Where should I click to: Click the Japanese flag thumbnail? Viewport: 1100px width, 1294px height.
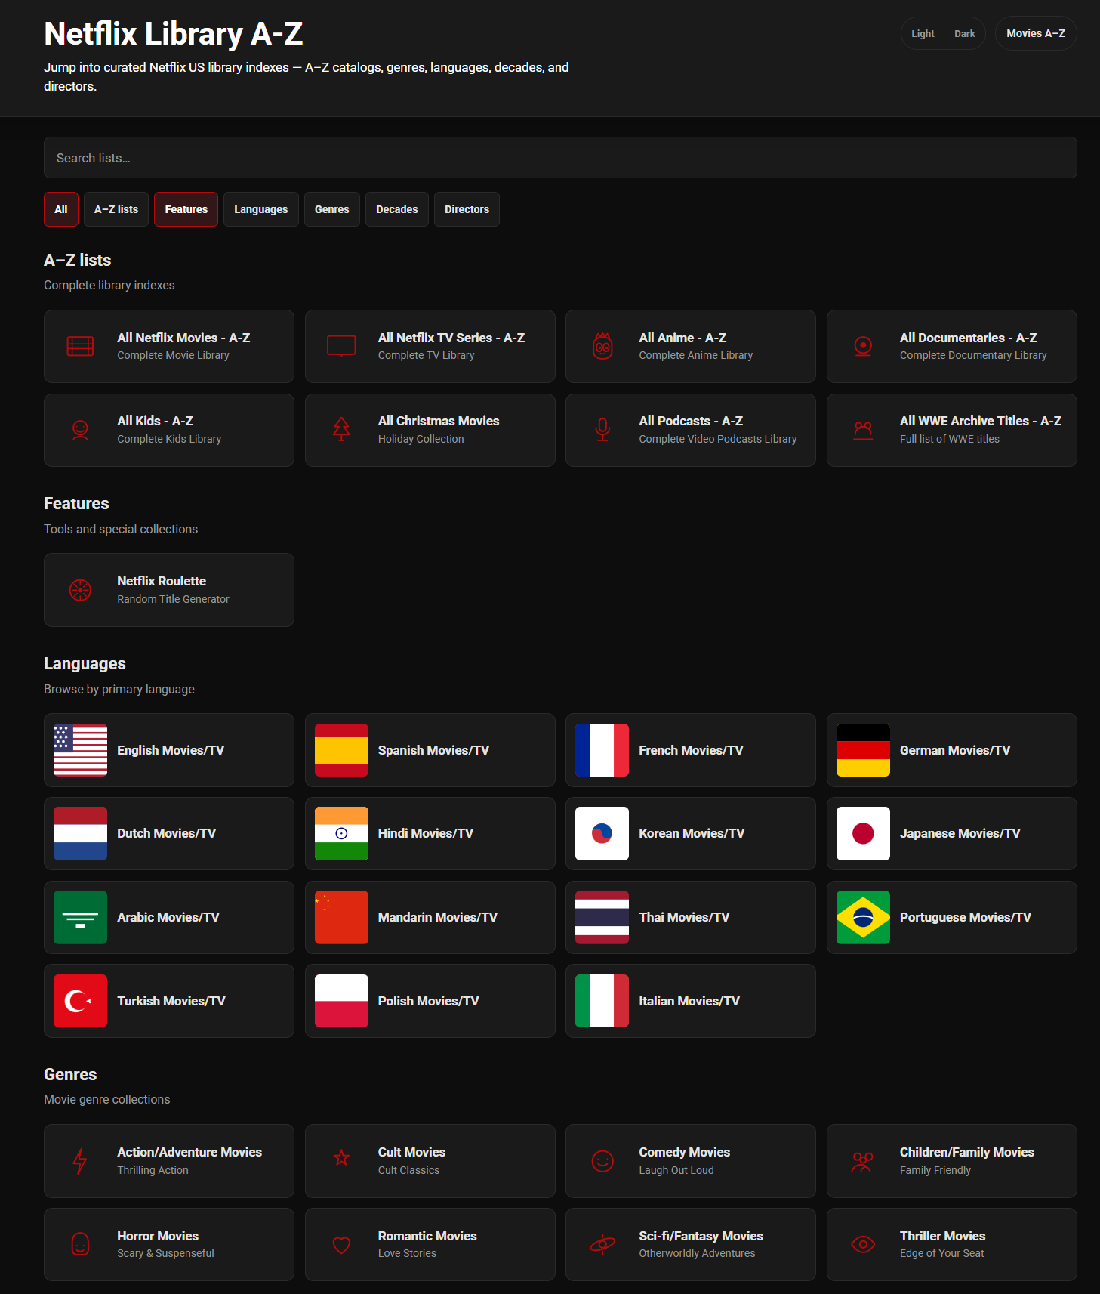[x=863, y=833]
